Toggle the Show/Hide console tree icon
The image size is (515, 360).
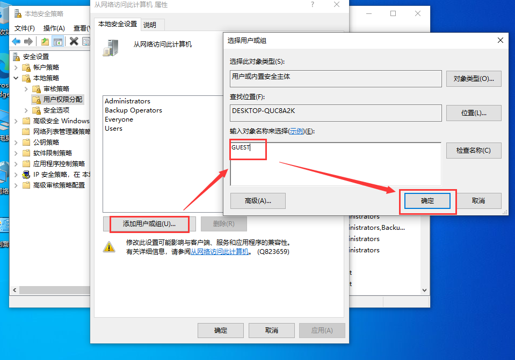(58, 41)
